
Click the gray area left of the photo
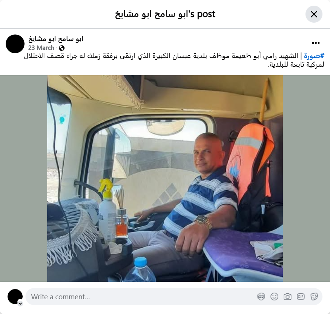(x=23, y=179)
